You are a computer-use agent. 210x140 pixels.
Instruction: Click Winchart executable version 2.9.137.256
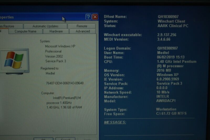coord(167,35)
